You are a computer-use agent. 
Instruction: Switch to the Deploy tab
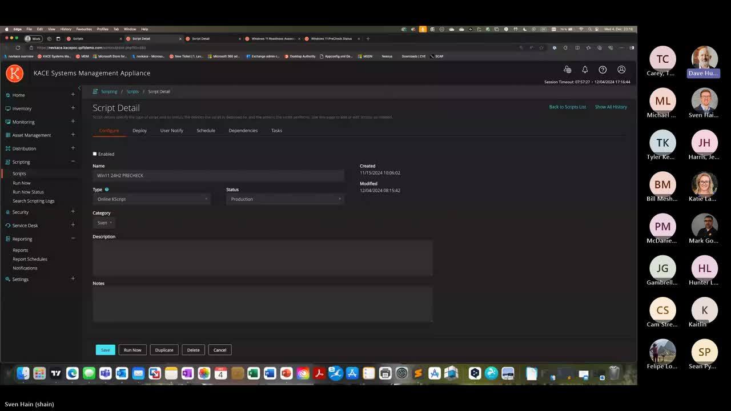(140, 131)
